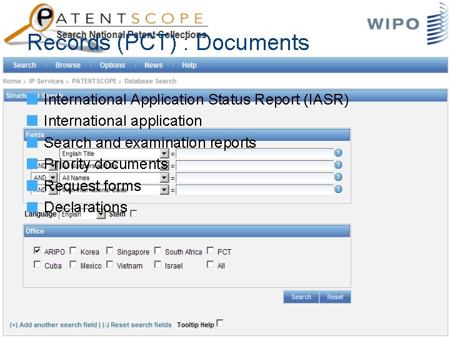Click the WIPO logo
Viewport: 450px width, 338px height.
click(x=407, y=24)
